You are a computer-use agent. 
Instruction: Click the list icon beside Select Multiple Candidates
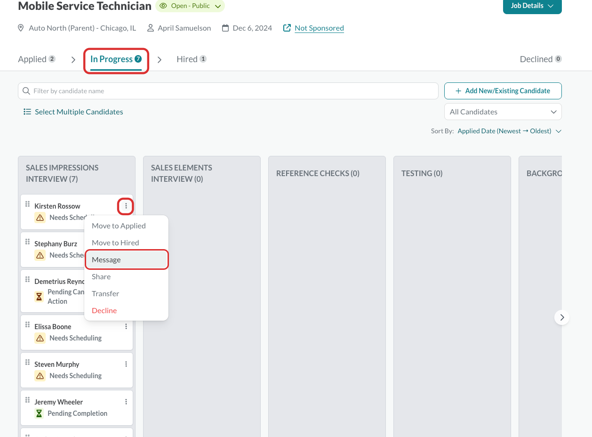tap(27, 112)
